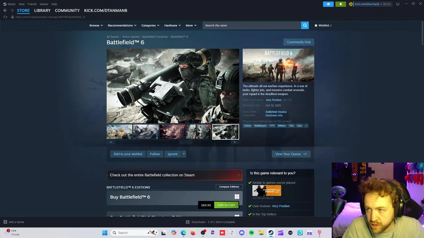Open the Task View taskbar icon

click(x=163, y=233)
